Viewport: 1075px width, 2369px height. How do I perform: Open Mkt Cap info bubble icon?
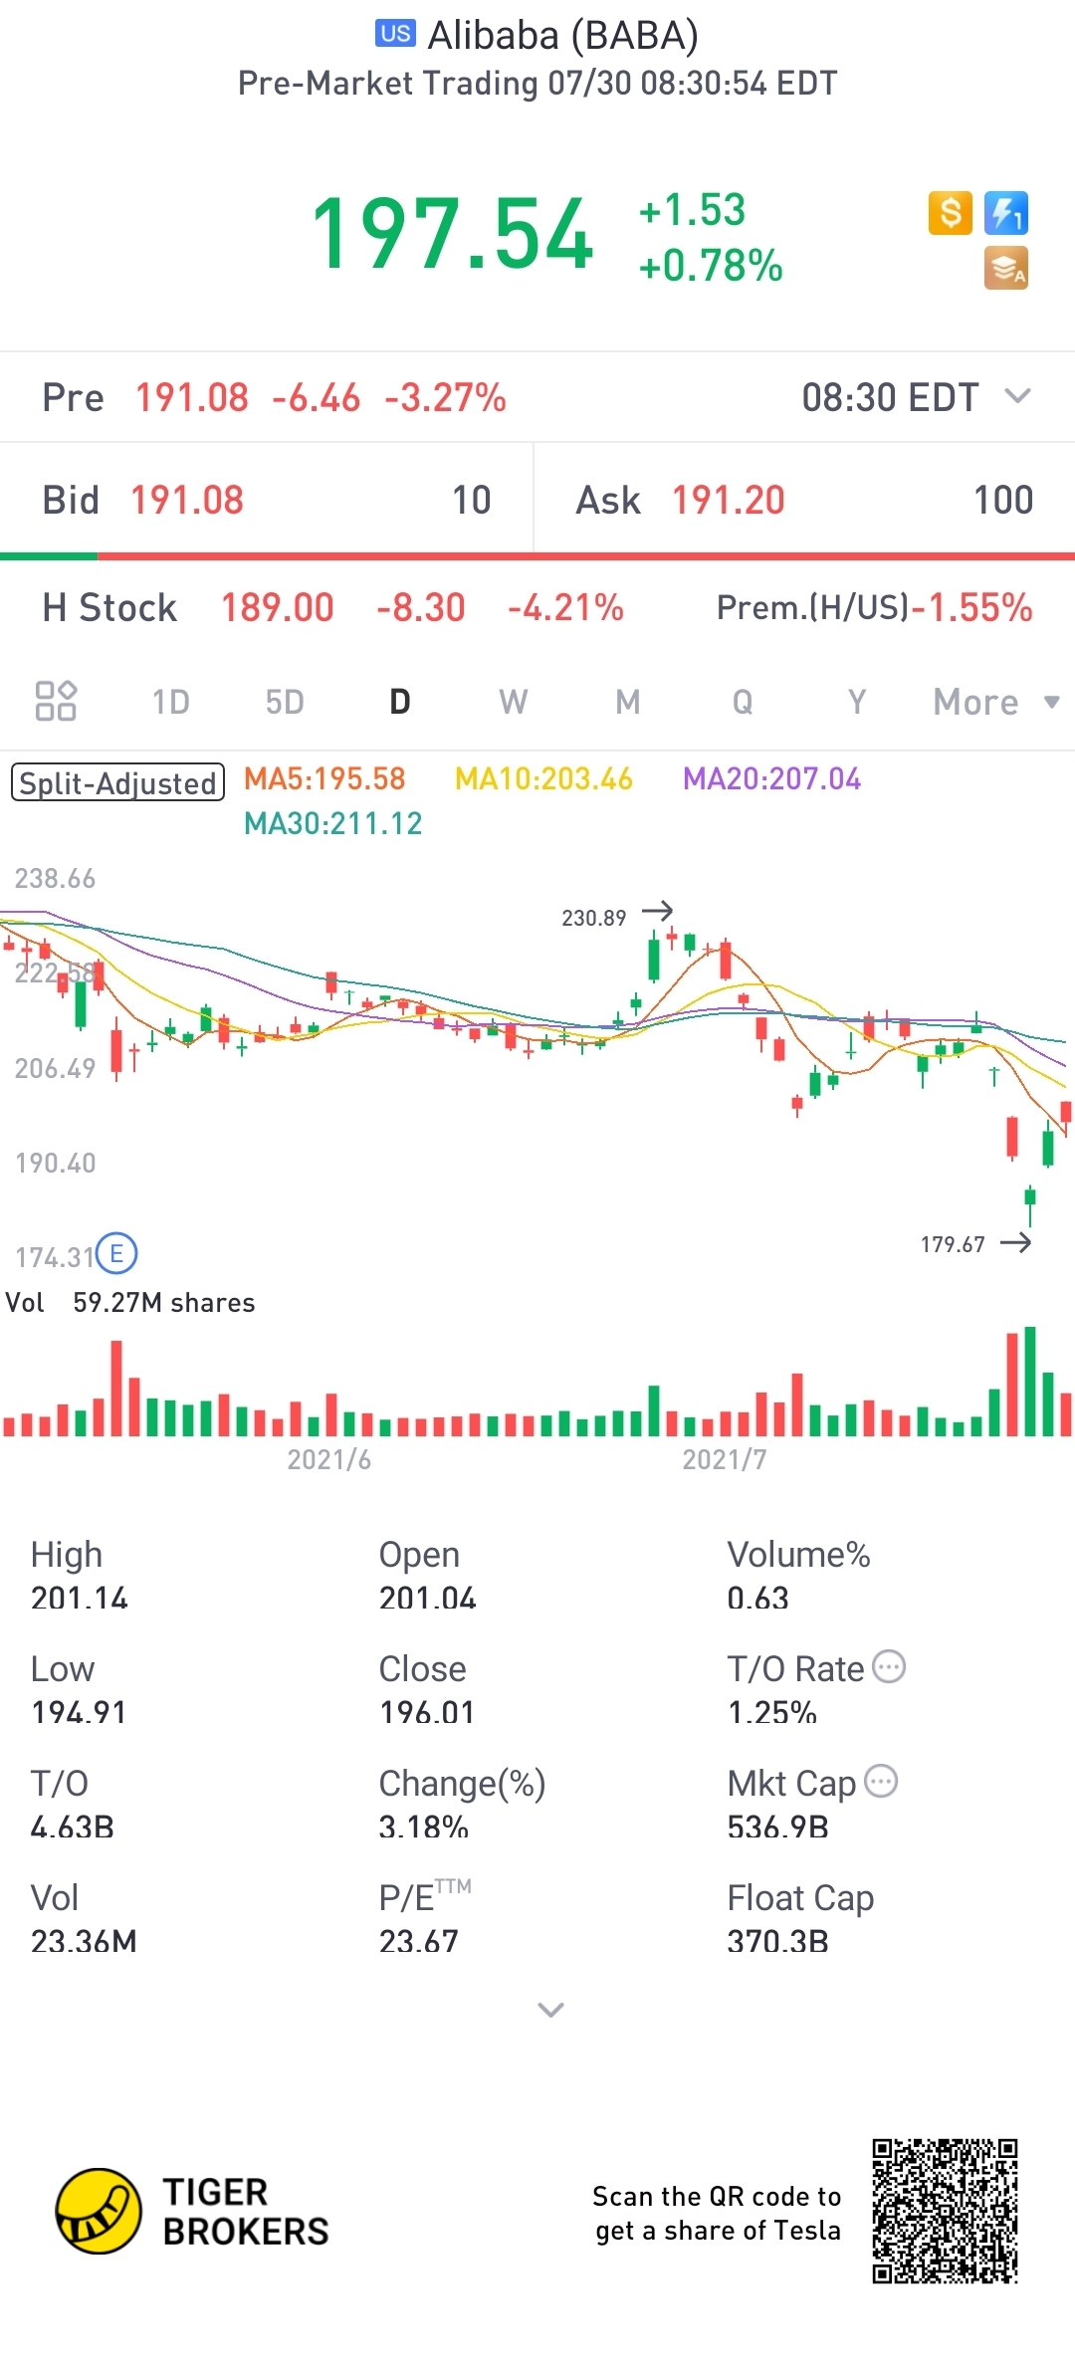pyautogui.click(x=881, y=1781)
